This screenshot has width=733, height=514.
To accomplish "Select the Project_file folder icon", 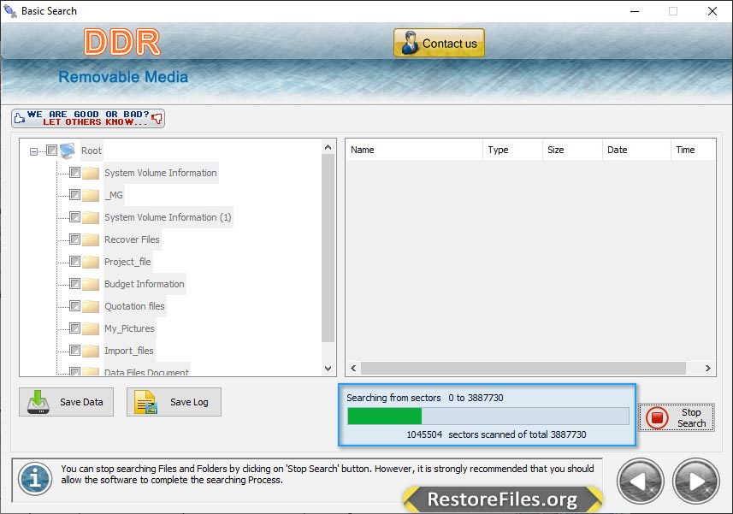I will (x=91, y=263).
